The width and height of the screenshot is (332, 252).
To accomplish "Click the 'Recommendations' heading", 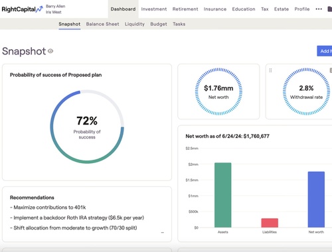I will (32, 198).
